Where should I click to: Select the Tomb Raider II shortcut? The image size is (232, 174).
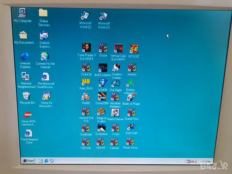(x=86, y=48)
